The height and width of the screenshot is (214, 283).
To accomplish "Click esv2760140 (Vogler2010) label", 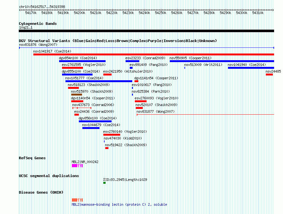I will tap(125, 132).
